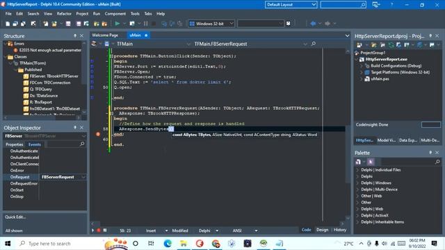
Task: Open the OnRequest event value dropdown
Action: [83, 177]
